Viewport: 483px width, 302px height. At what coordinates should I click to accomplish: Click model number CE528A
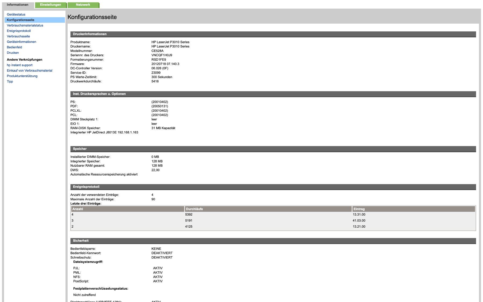tap(158, 51)
